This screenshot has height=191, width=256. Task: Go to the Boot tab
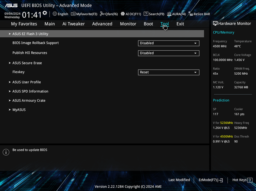pos(148,24)
